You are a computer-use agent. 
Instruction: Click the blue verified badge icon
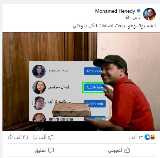tap(139, 11)
